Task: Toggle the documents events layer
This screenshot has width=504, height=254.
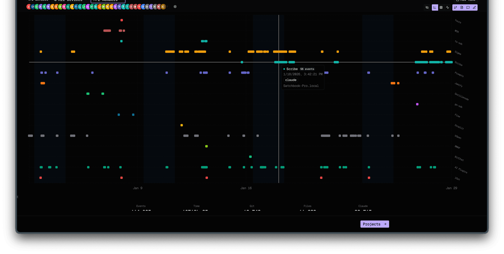Action: coord(462,7)
